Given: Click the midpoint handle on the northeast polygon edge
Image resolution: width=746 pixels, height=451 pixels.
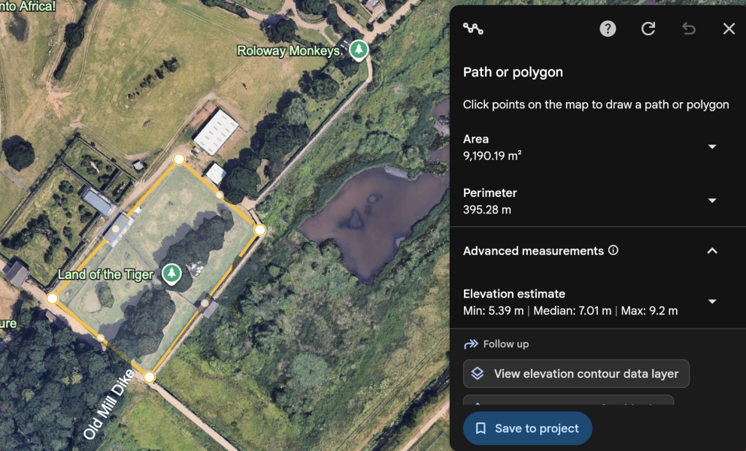Looking at the screenshot, I should click(220, 195).
